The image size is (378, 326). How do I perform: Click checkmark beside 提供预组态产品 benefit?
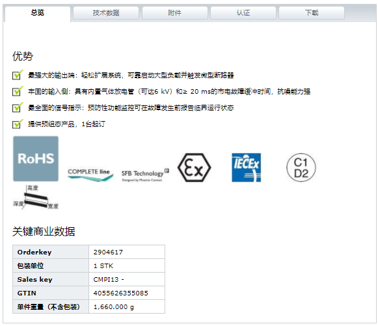(18, 124)
